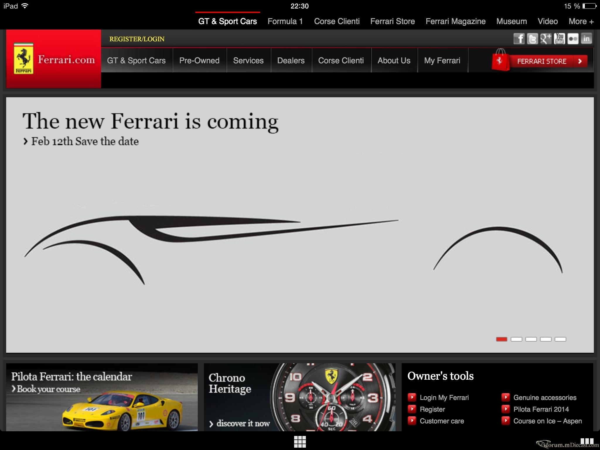Open the Twitter social icon
This screenshot has height=450, width=600.
coord(532,39)
